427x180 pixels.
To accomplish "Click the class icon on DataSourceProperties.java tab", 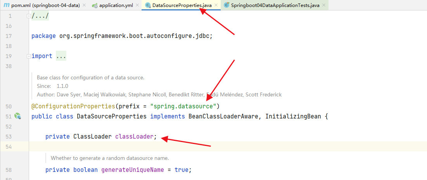I will pos(148,5).
